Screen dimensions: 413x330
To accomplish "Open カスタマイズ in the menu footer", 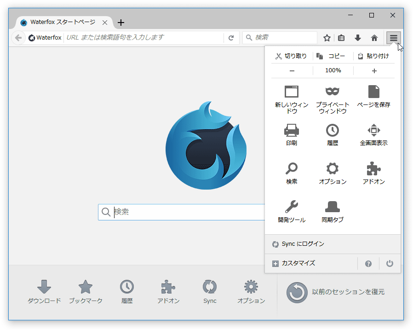I will pyautogui.click(x=311, y=264).
